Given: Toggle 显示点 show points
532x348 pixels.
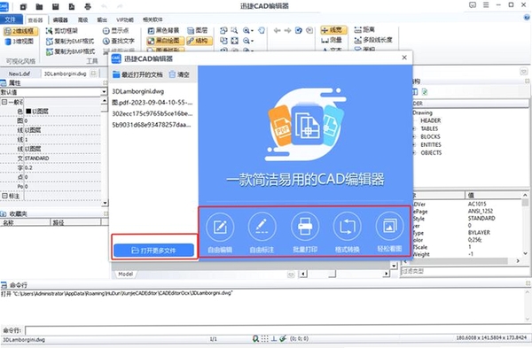Looking at the screenshot, I should point(116,31).
